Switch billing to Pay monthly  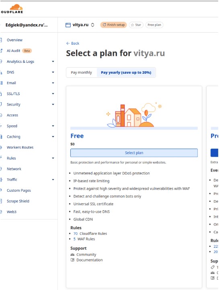tap(81, 72)
